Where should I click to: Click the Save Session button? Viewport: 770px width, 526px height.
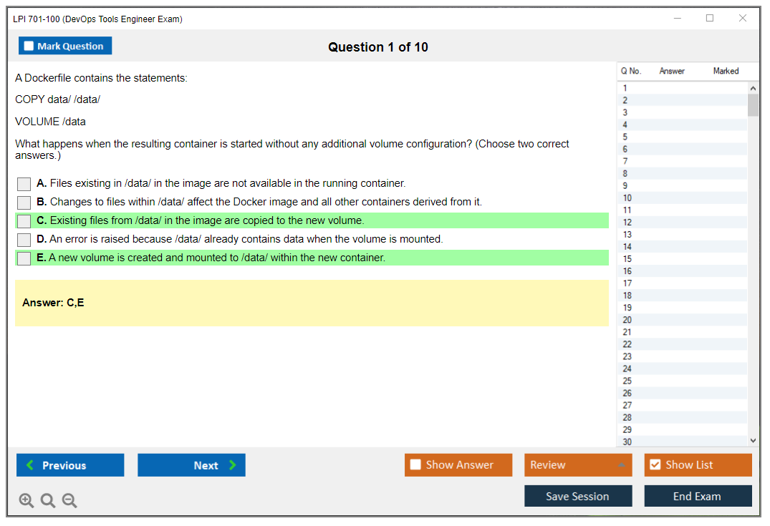(578, 496)
